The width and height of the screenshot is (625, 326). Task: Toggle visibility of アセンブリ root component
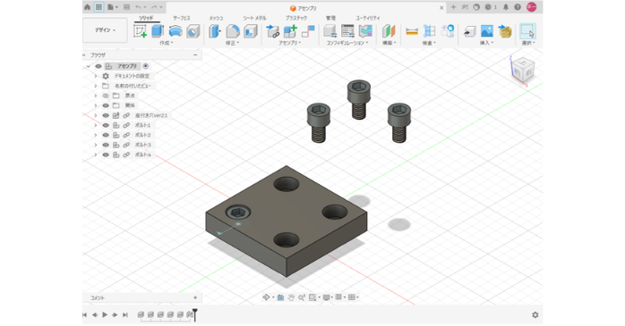pos(98,66)
